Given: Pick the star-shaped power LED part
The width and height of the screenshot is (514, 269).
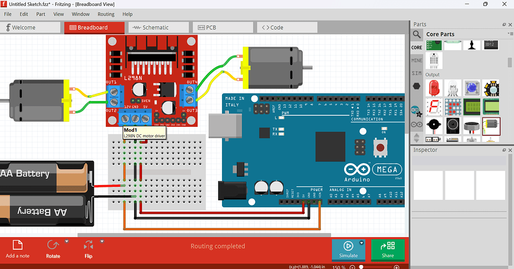Looking at the screenshot, I should tap(491, 88).
